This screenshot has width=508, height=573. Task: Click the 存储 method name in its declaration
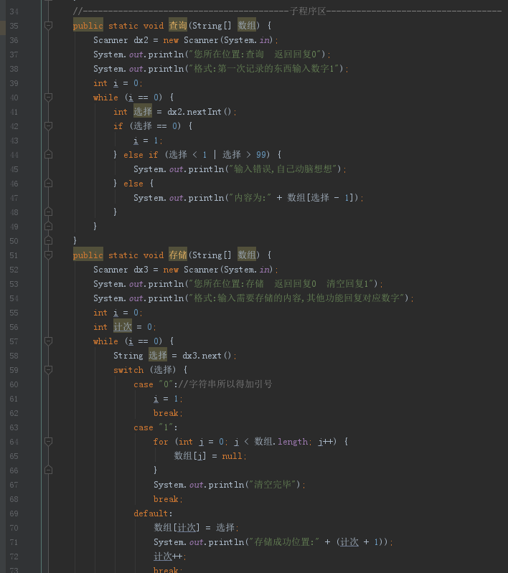[177, 255]
